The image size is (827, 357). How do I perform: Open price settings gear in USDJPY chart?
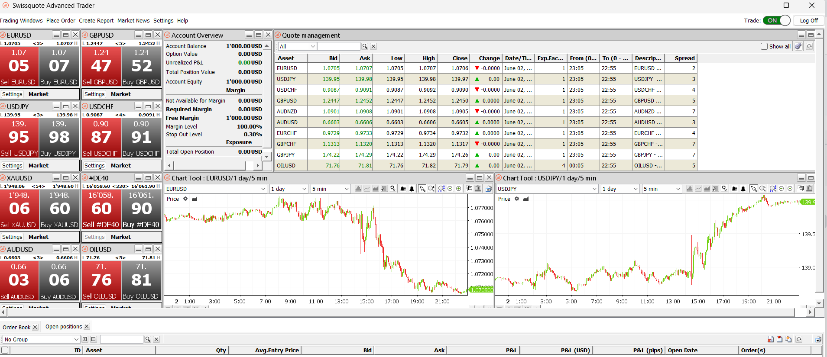(516, 199)
